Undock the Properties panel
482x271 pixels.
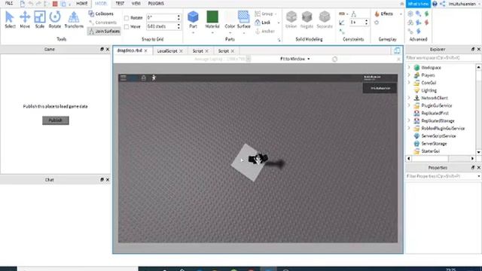click(473, 167)
